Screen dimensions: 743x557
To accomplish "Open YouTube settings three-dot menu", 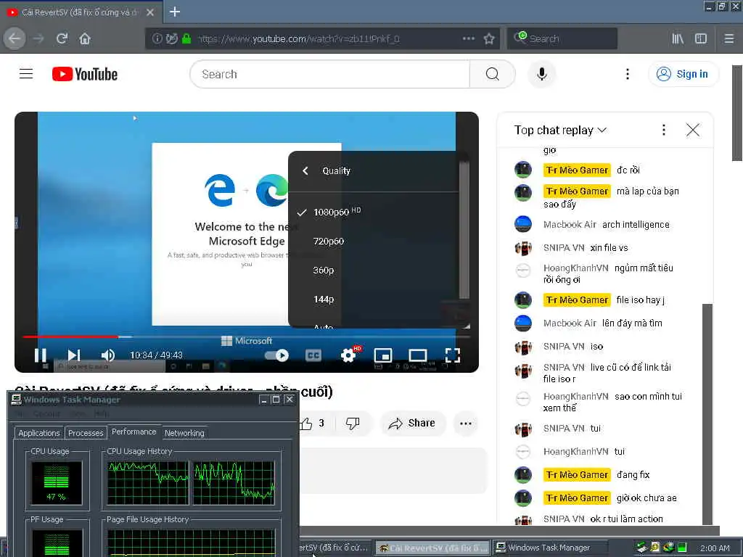I will (628, 74).
